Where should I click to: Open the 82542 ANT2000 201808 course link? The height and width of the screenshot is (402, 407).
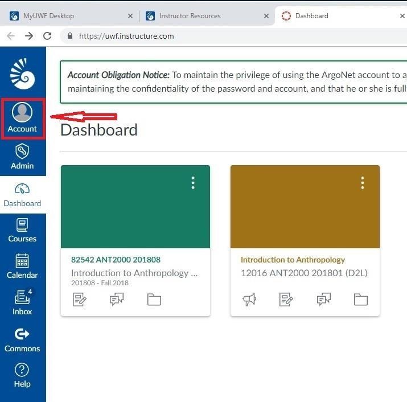point(116,260)
